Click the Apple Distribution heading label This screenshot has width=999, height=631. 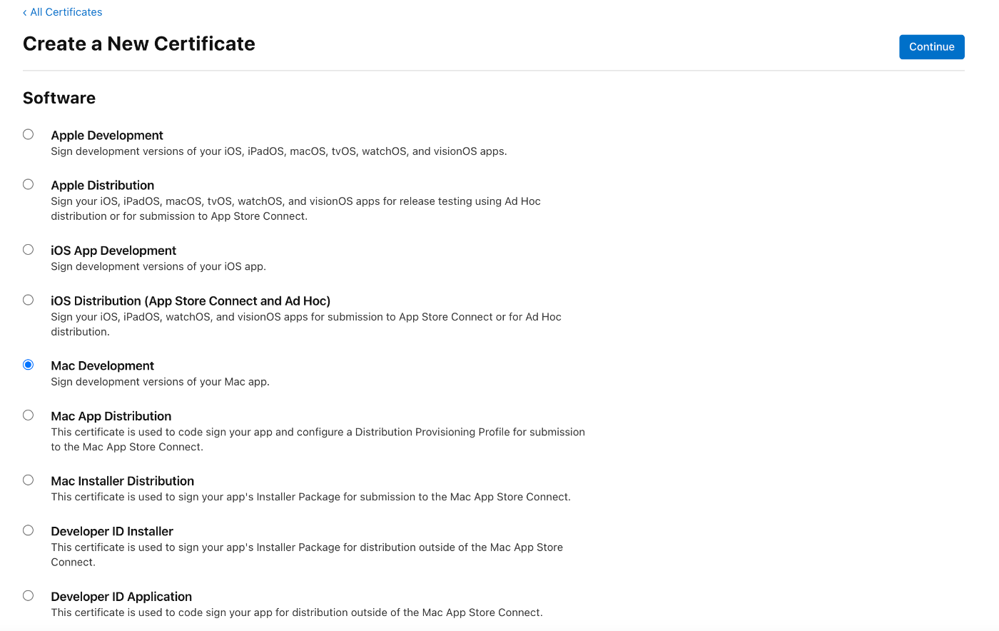pos(102,186)
